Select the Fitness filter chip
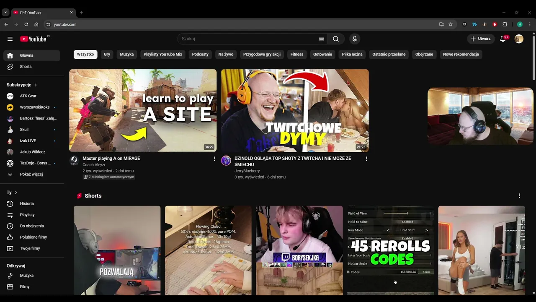The image size is (536, 302). pyautogui.click(x=297, y=54)
